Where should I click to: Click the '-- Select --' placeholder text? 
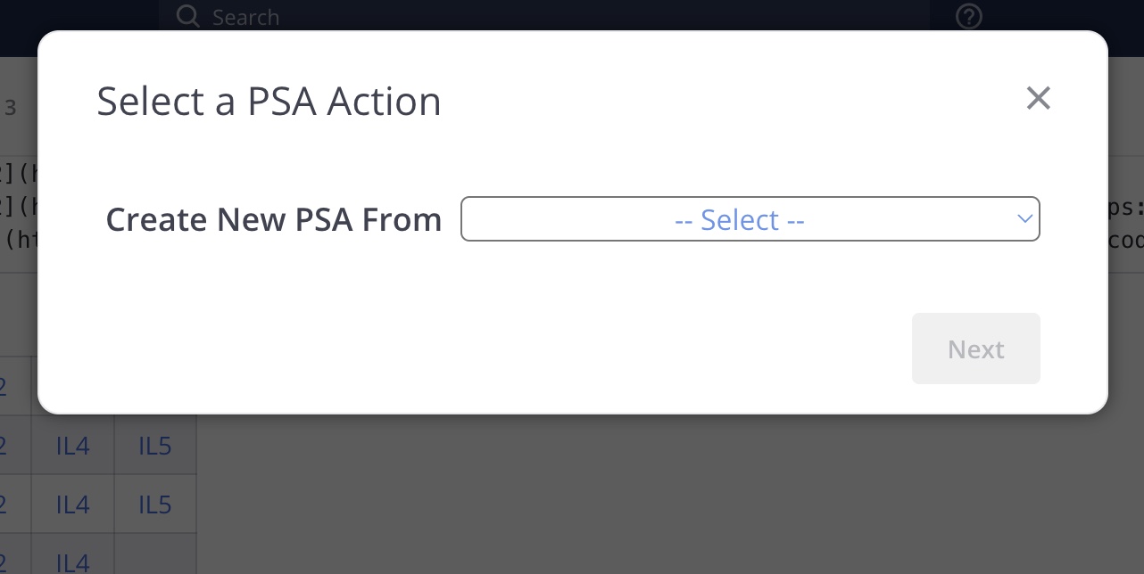tap(739, 219)
